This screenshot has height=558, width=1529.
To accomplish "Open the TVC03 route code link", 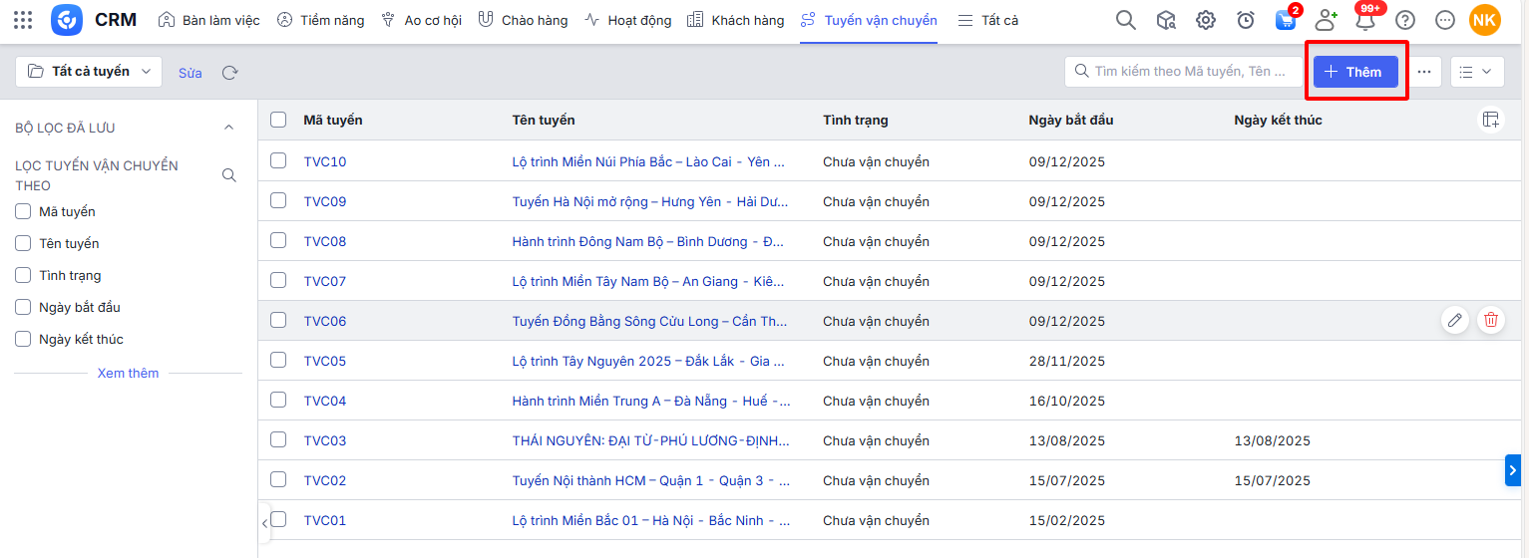I will click(325, 440).
